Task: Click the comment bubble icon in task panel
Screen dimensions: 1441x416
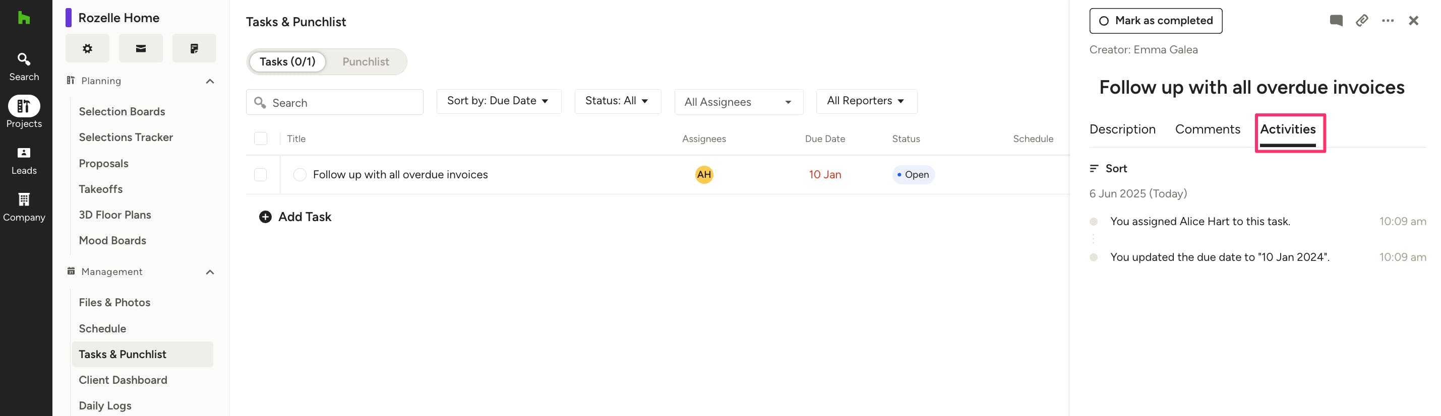Action: click(1335, 21)
